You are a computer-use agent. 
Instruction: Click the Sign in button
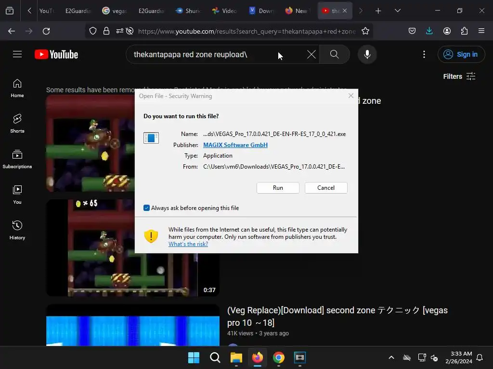(461, 54)
